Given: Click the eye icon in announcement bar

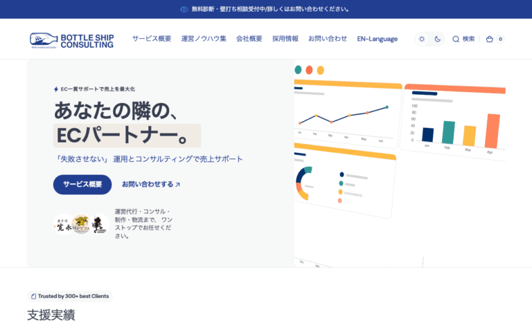Looking at the screenshot, I should pos(184,10).
